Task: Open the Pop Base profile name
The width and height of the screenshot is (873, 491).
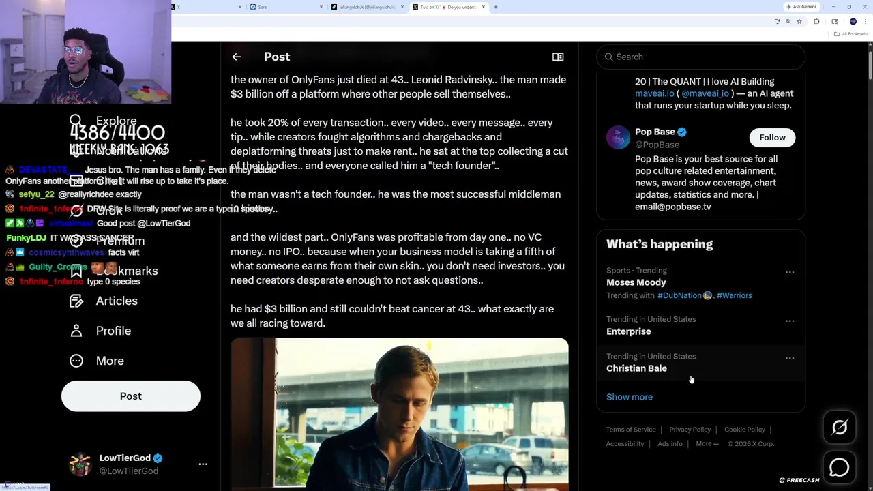Action: (x=655, y=132)
